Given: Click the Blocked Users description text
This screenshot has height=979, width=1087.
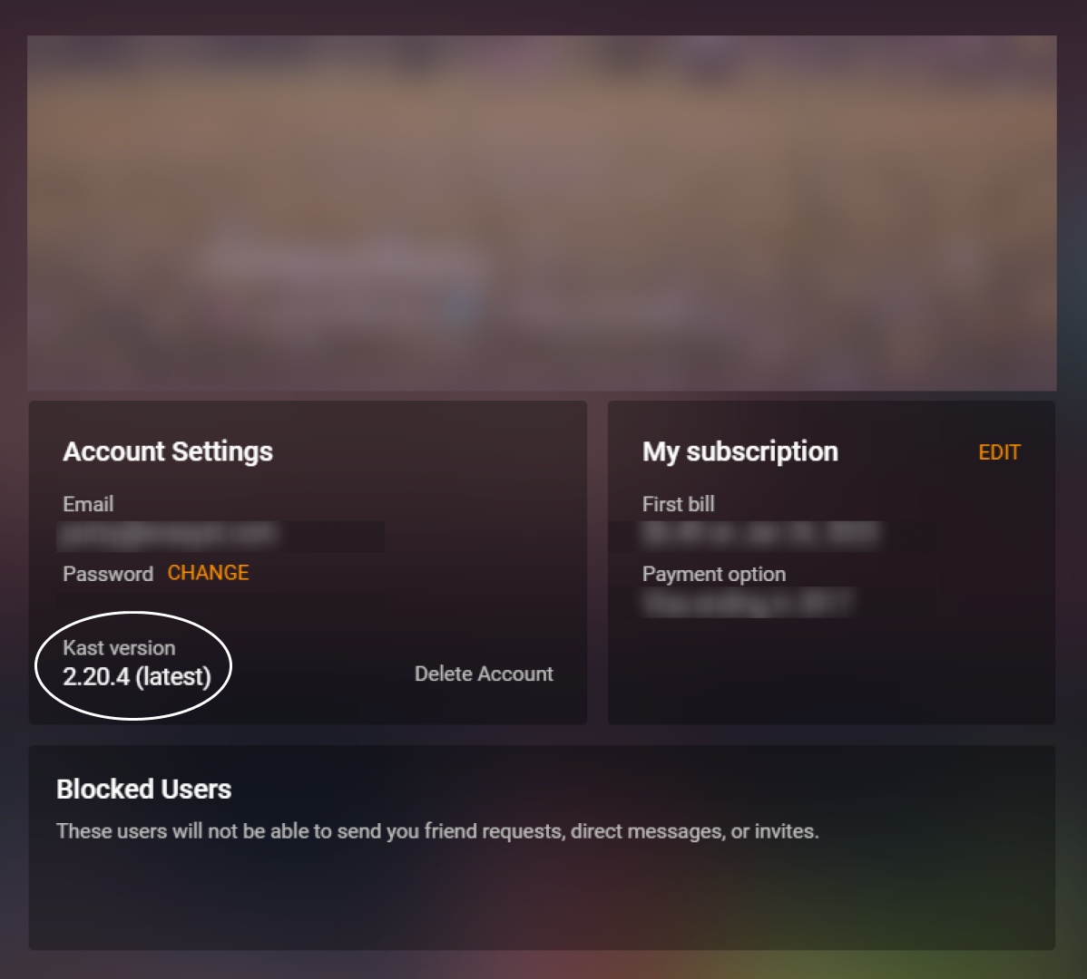Looking at the screenshot, I should point(437,831).
